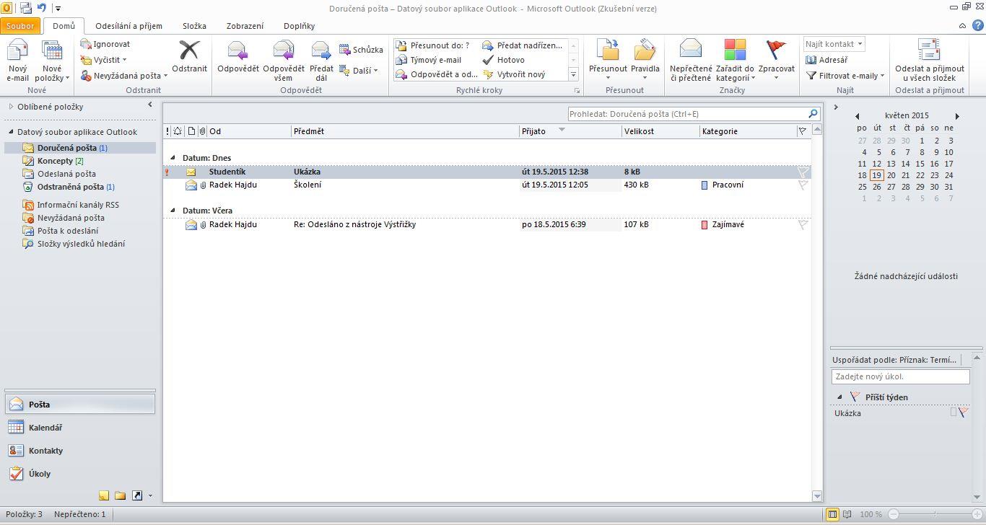Create a new e-mail with Nový e-mail
Viewport: 986px width, 525px height.
click(x=17, y=61)
